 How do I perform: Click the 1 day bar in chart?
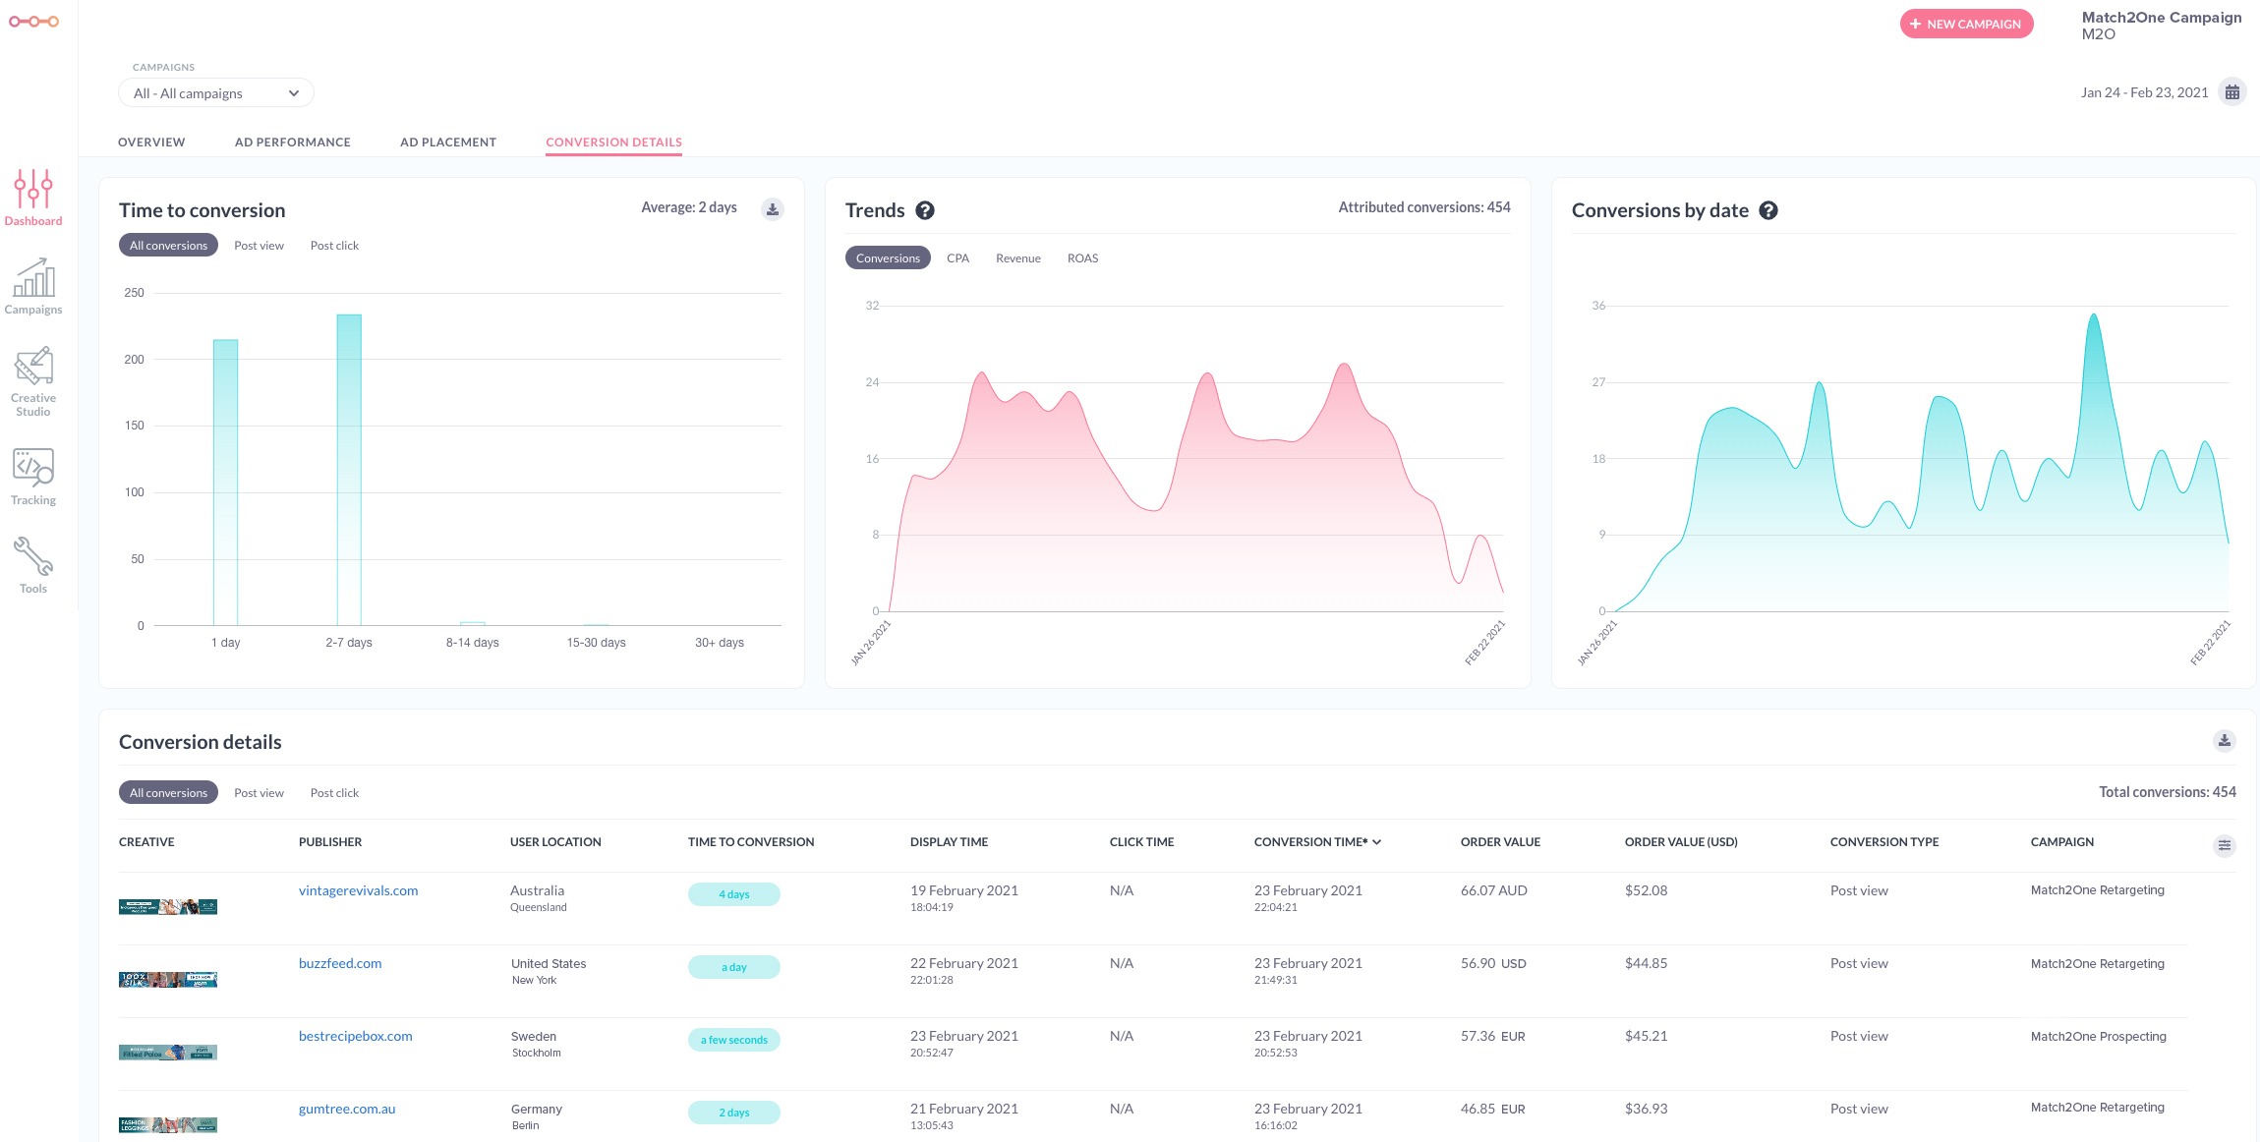pos(225,483)
